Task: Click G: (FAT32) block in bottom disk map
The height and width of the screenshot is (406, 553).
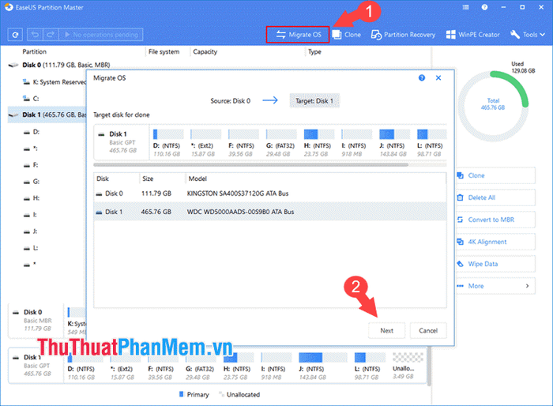Action: tap(201, 367)
